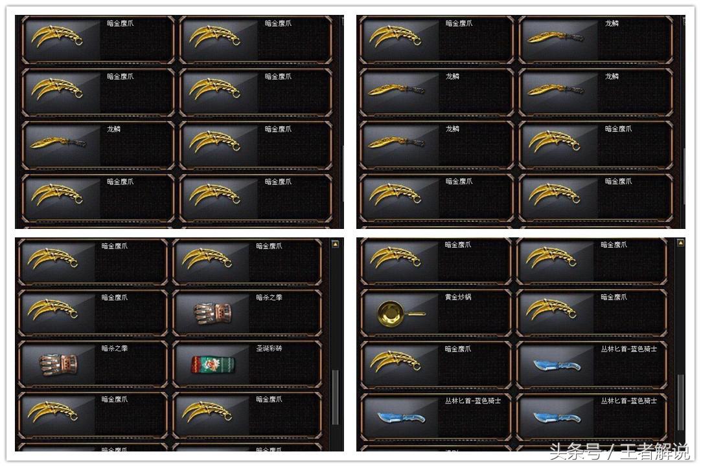Choose the 暗金鹰爪 claw left of upper 暗杀之拳
The height and width of the screenshot is (467, 701).
52,309
